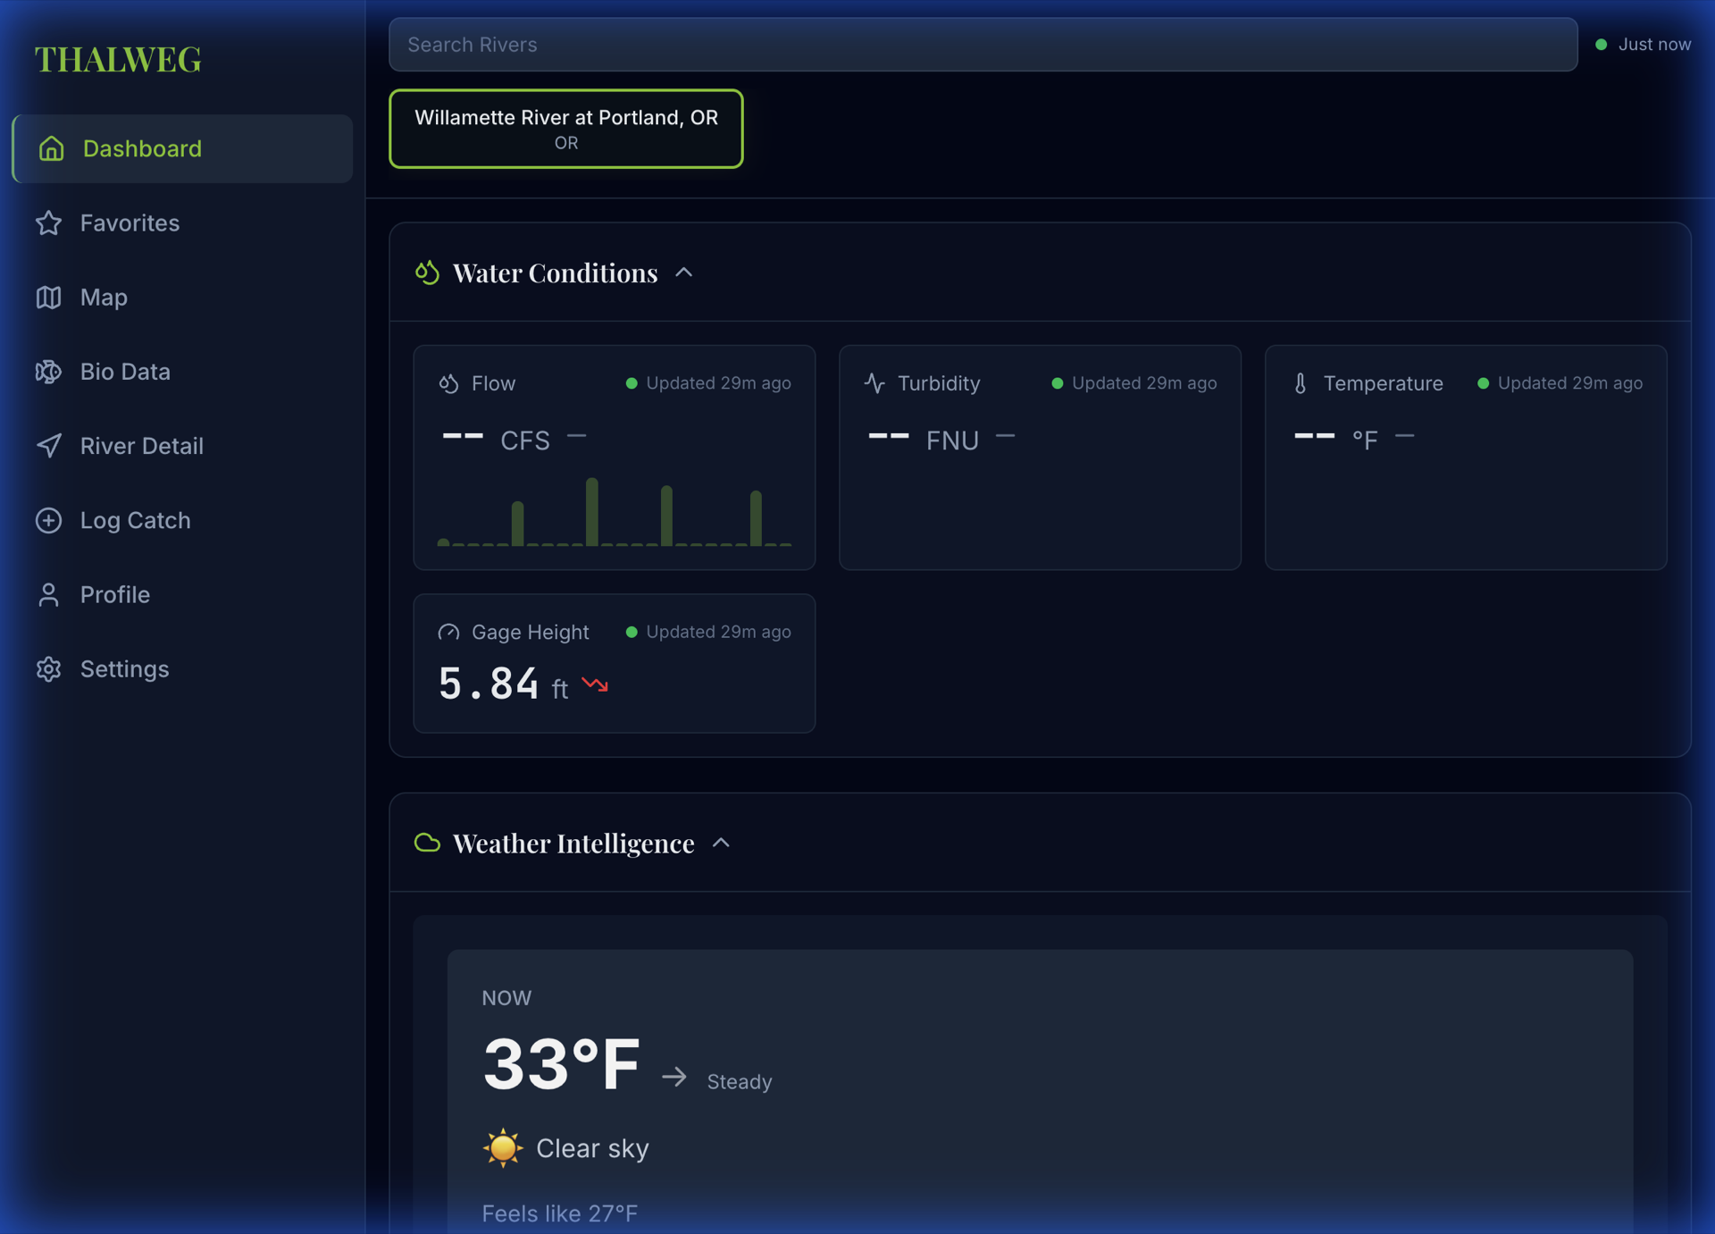Click the Bio Data fish icon
Viewport: 1715px width, 1234px height.
[x=49, y=371]
